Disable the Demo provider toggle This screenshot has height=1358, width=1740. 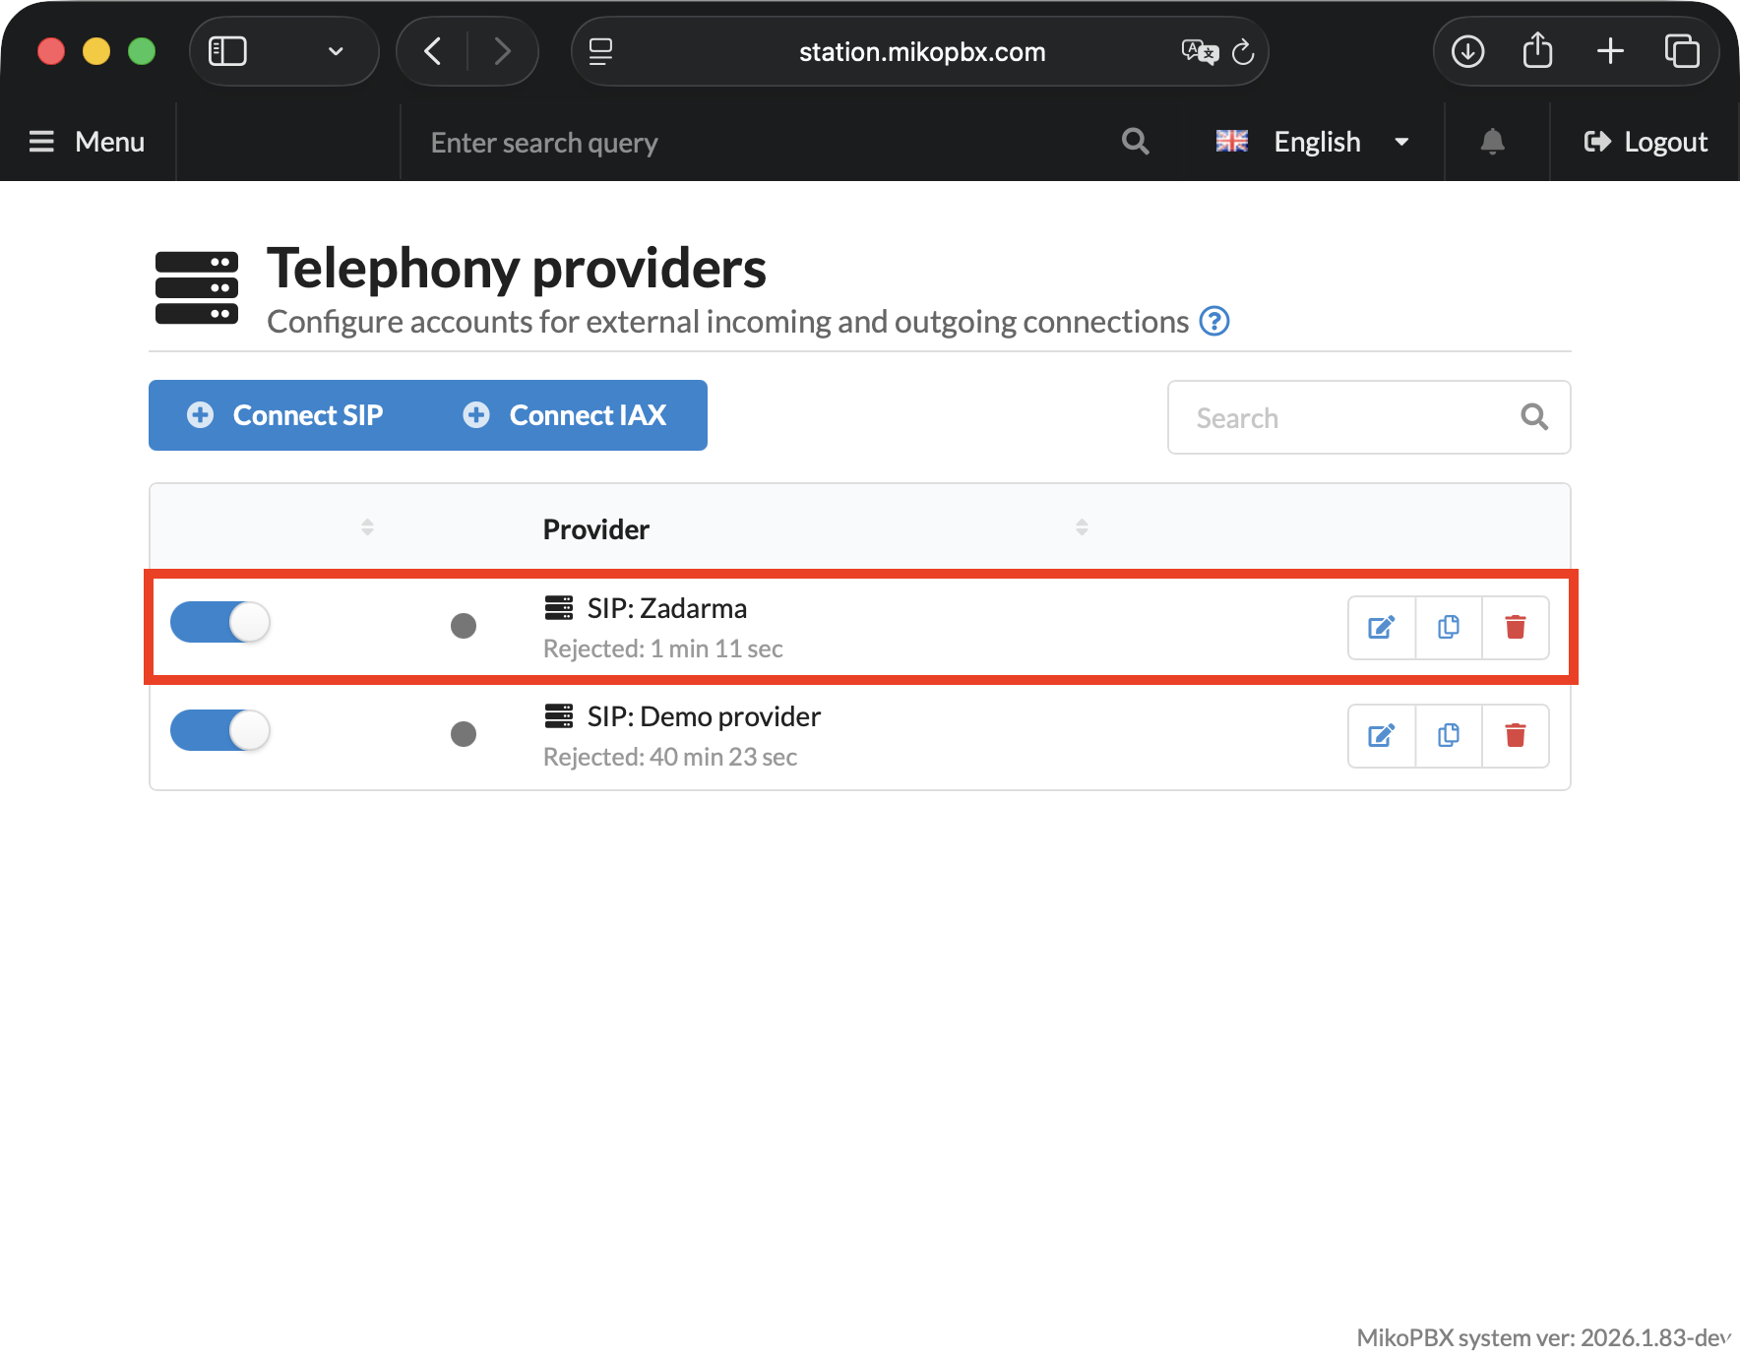coord(220,731)
